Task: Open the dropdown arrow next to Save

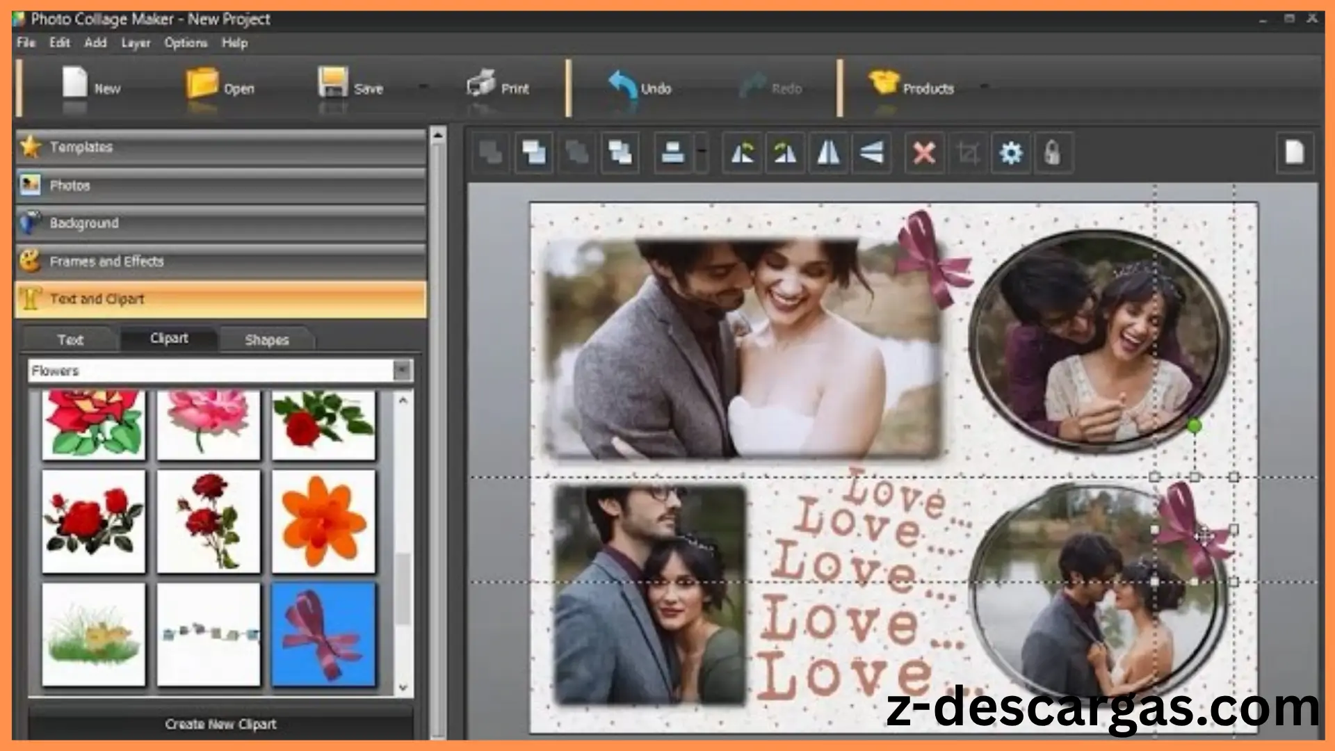Action: pyautogui.click(x=423, y=87)
